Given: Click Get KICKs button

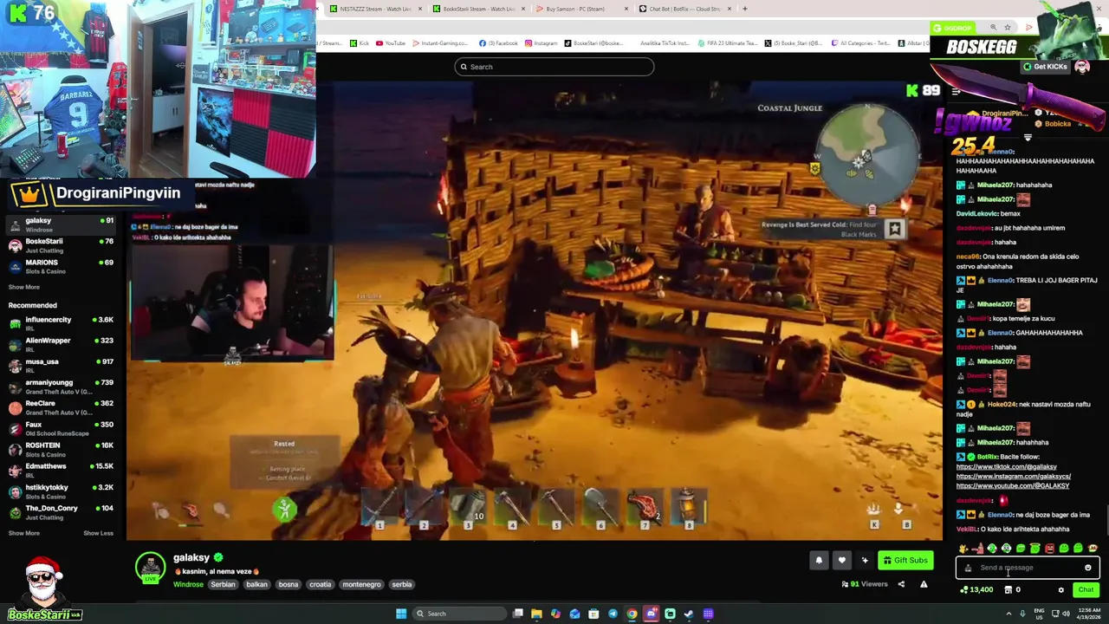Looking at the screenshot, I should [1046, 67].
